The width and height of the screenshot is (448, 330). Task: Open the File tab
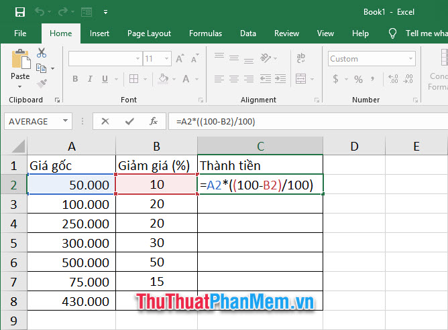tap(20, 33)
